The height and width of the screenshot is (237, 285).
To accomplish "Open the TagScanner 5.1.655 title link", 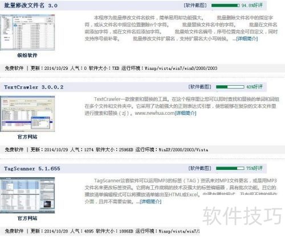I will pos(32,169).
